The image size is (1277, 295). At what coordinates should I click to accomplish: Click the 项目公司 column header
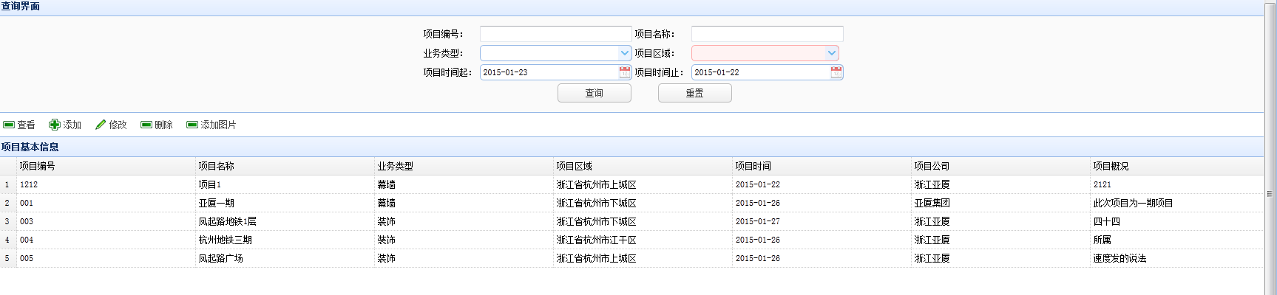1000,166
